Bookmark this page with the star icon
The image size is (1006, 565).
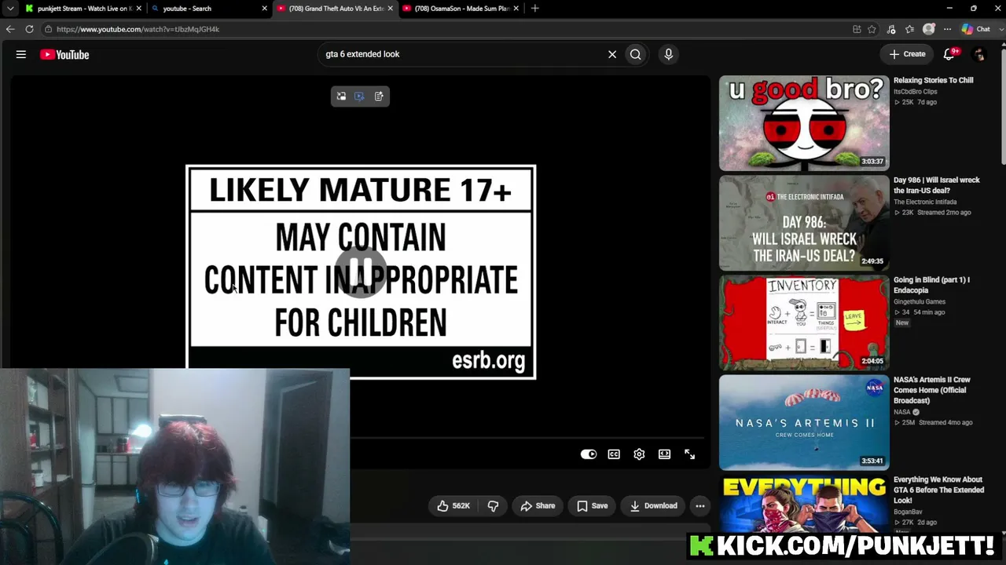(872, 29)
